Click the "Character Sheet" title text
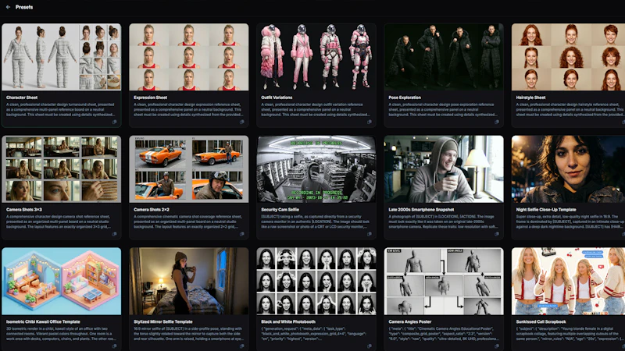Viewport: 625px width, 351px height. pos(22,97)
